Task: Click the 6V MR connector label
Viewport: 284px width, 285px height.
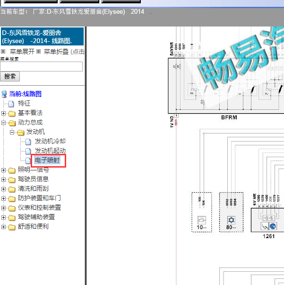Action: click(x=254, y=200)
